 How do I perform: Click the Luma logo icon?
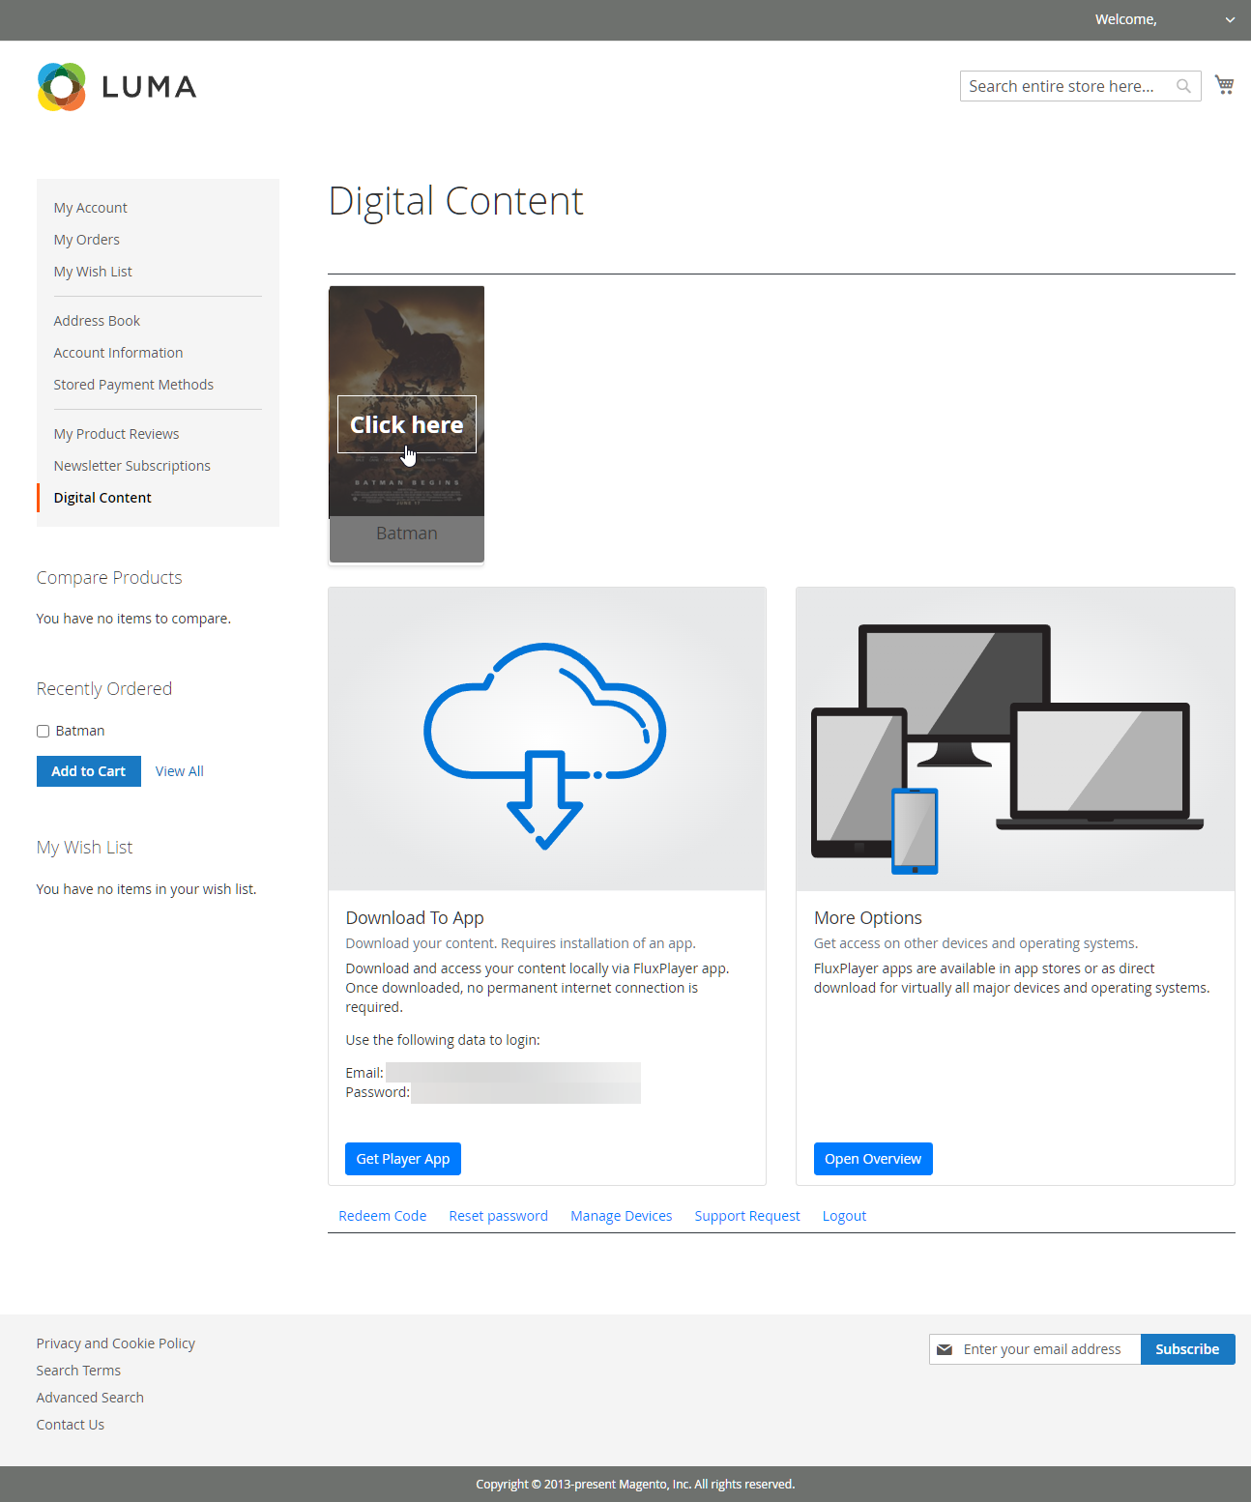point(62,87)
